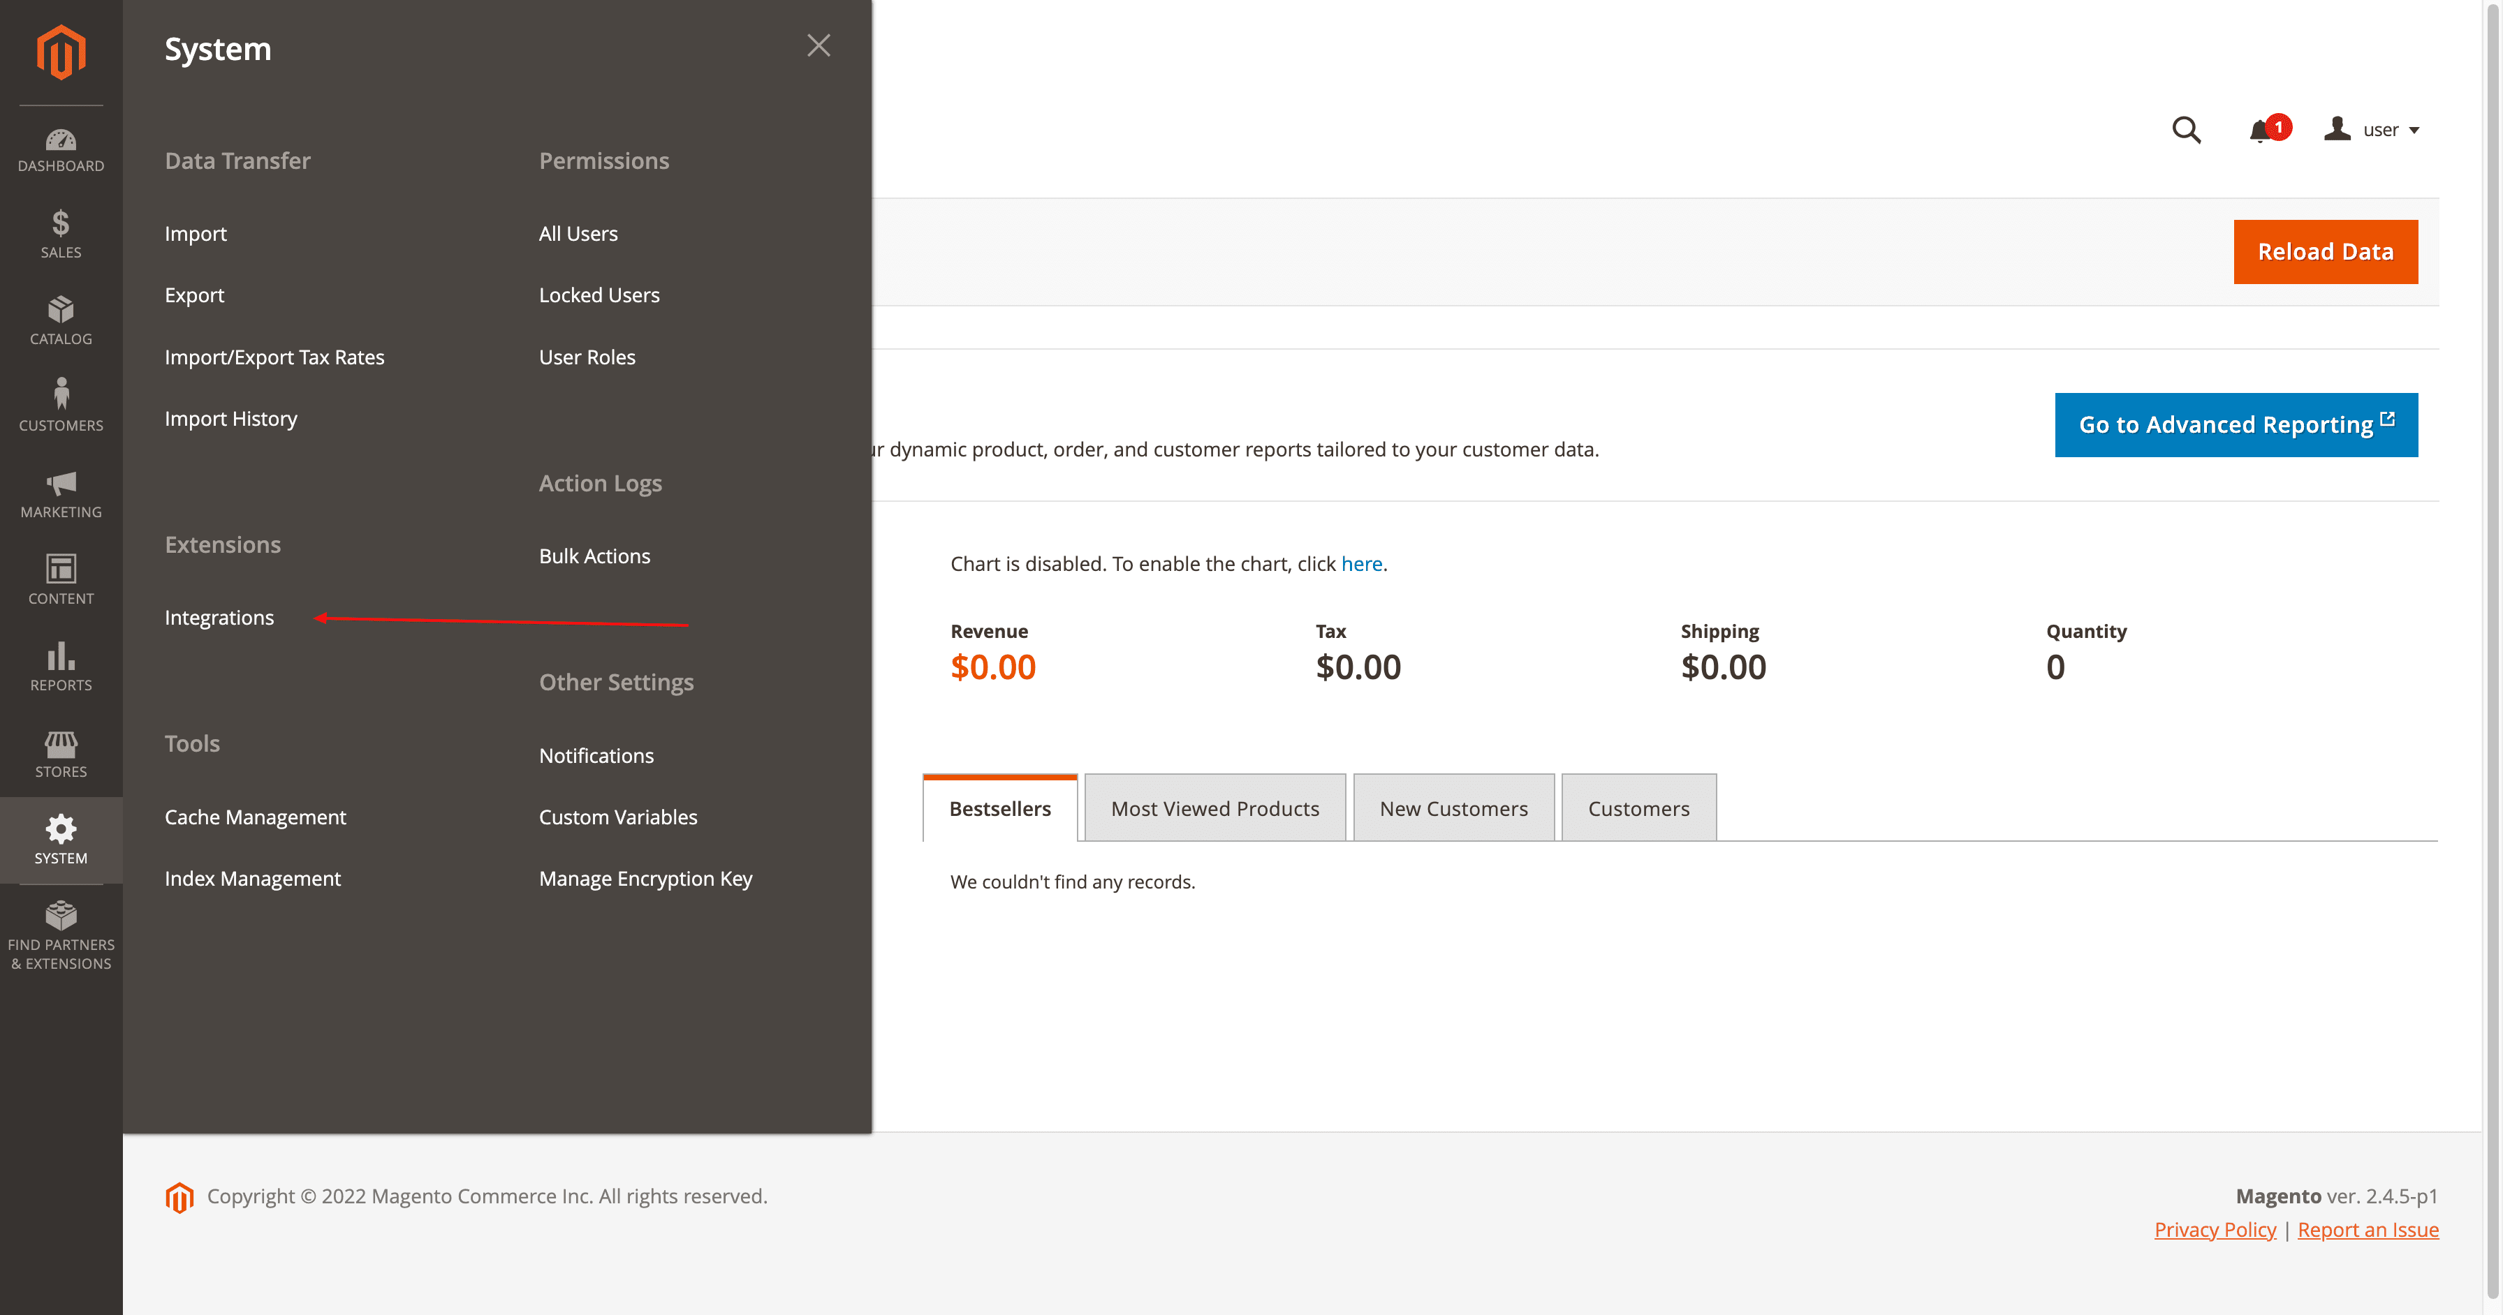Close the System menu panel
2503x1315 pixels.
(x=818, y=45)
